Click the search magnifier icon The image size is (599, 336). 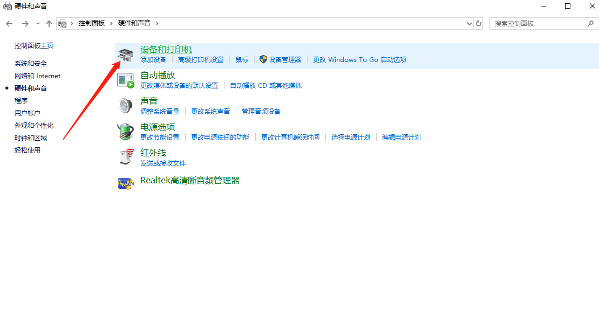tap(591, 23)
